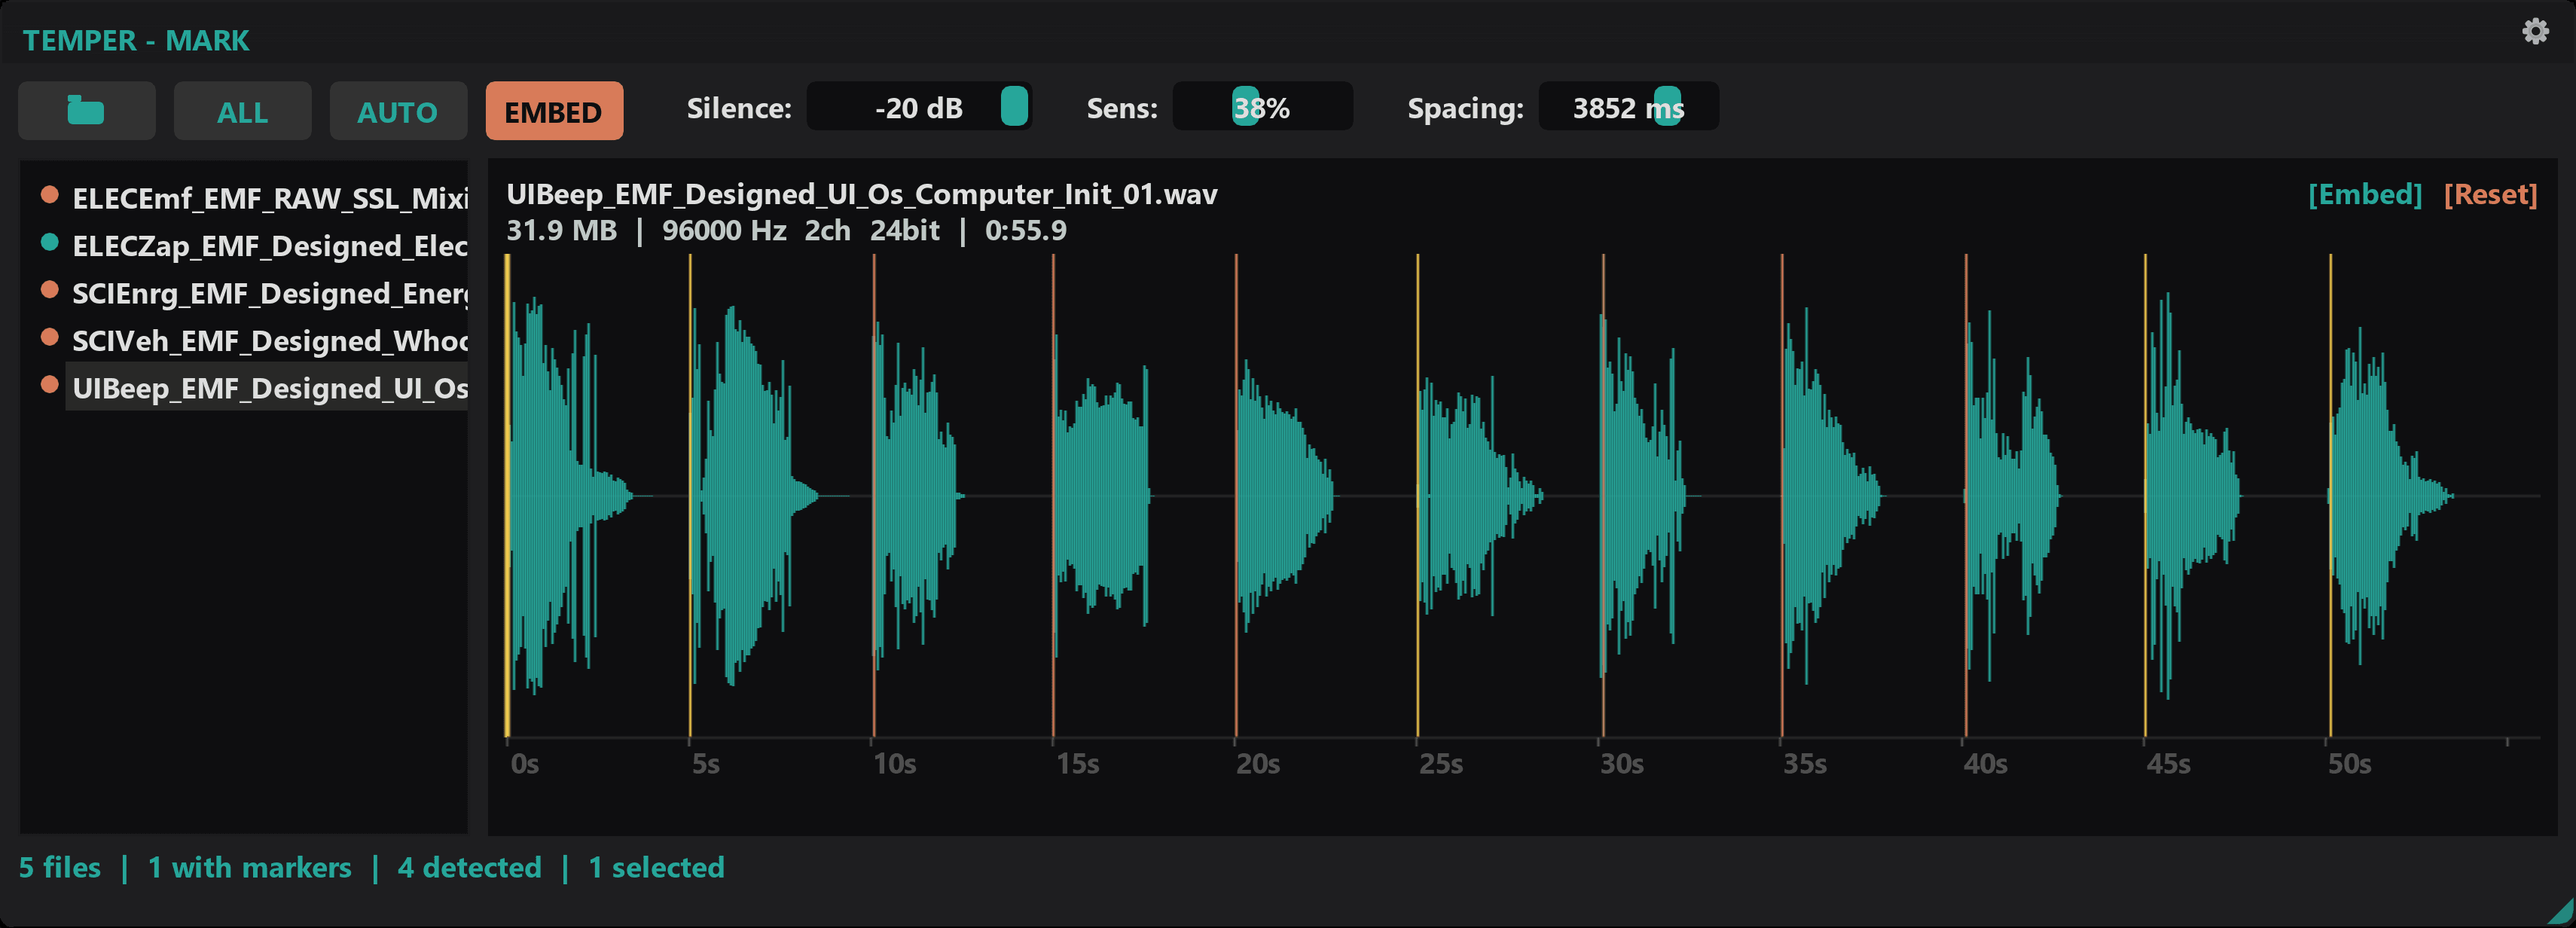The image size is (2576, 928).
Task: Adjust the Sens 38% slider handle
Action: (1243, 107)
